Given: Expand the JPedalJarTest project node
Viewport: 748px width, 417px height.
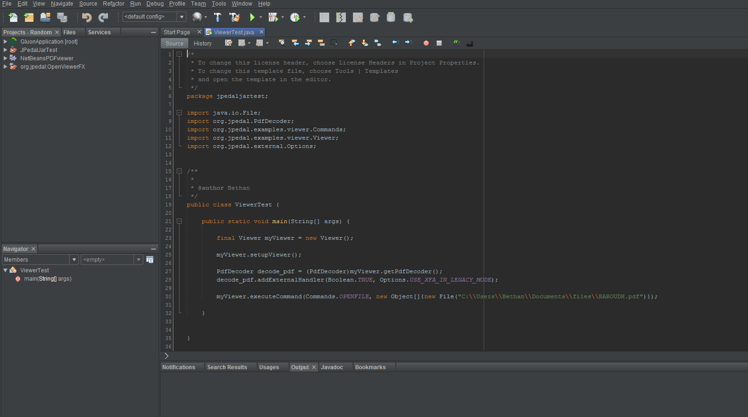Looking at the screenshot, I should coord(5,50).
